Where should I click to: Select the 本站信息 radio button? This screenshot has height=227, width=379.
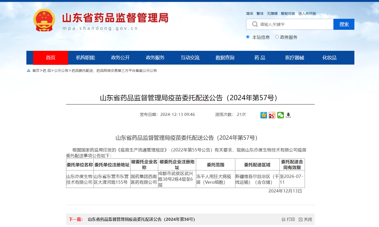(248, 37)
